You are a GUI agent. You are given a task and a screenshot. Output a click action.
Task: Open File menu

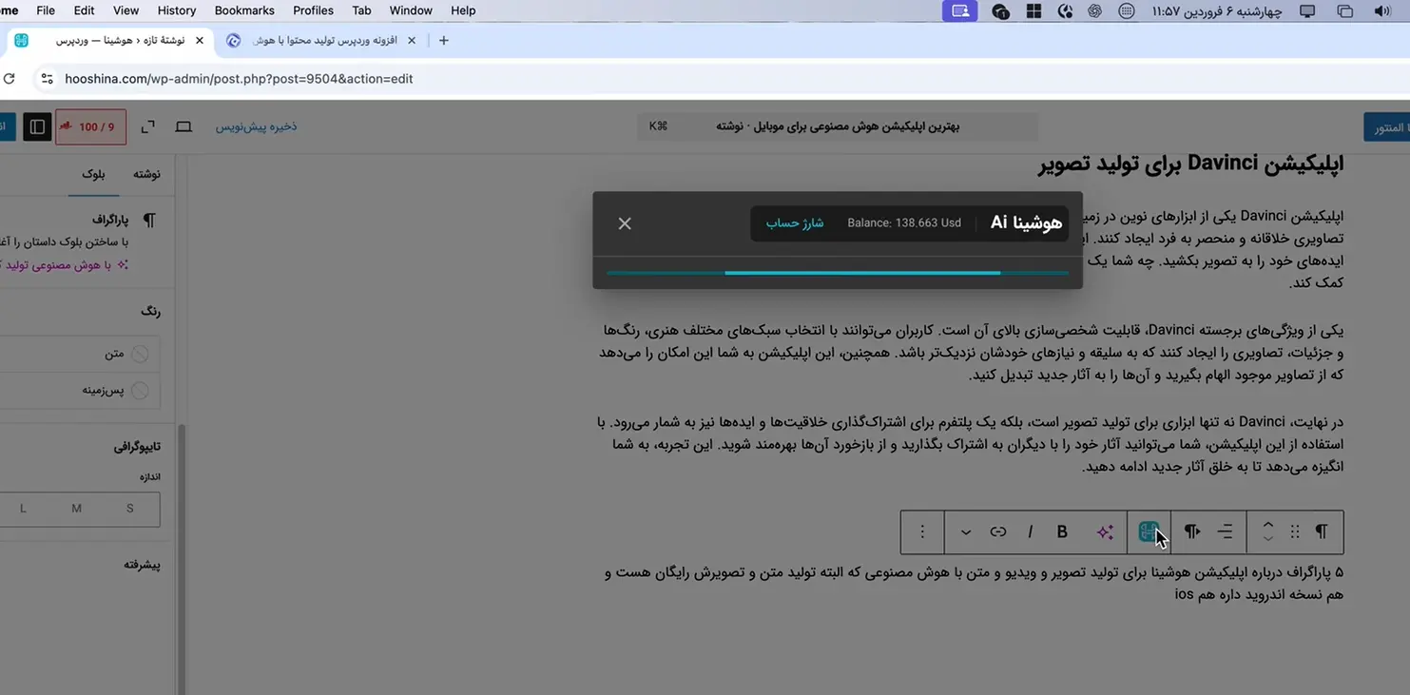click(x=46, y=10)
